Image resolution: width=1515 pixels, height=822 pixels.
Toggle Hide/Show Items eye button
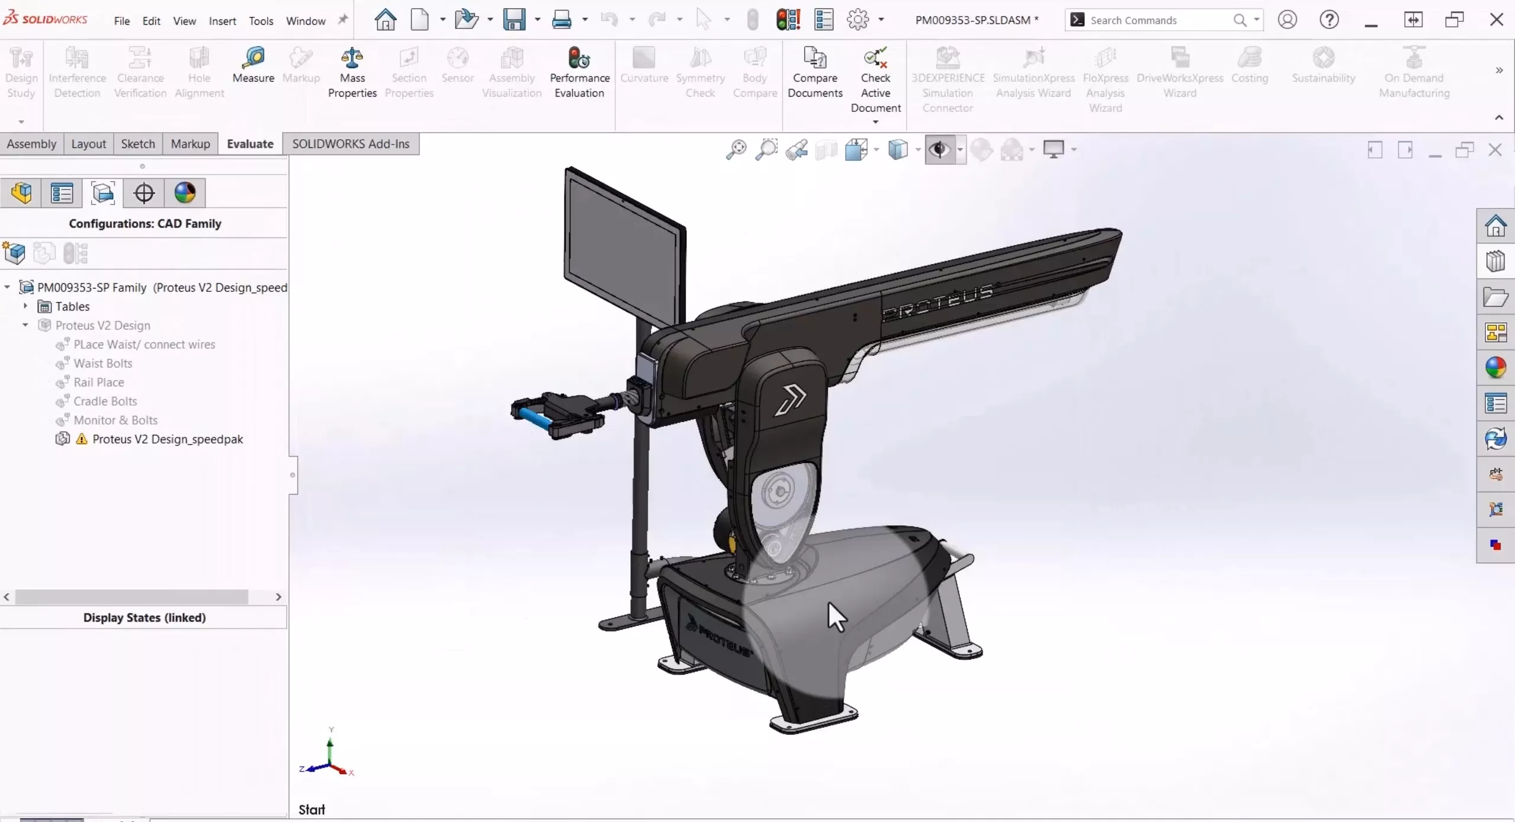click(x=939, y=150)
